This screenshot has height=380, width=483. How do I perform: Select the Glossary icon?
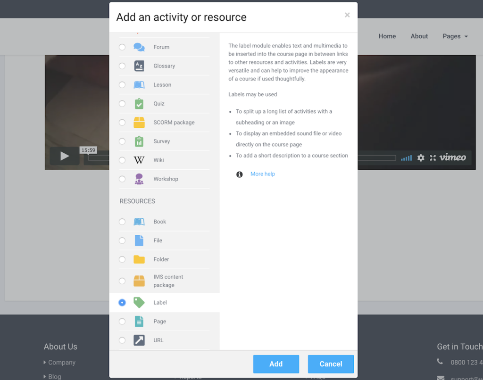[139, 66]
